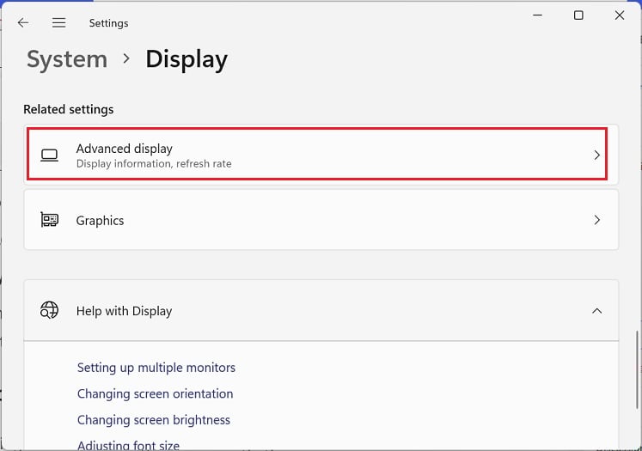642x451 pixels.
Task: Open the hamburger navigation menu
Action: point(58,23)
